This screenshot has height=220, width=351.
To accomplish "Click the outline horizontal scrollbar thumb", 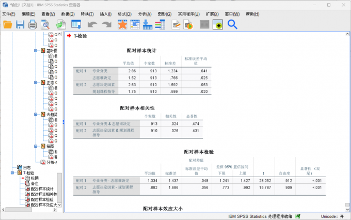I will coord(19,210).
